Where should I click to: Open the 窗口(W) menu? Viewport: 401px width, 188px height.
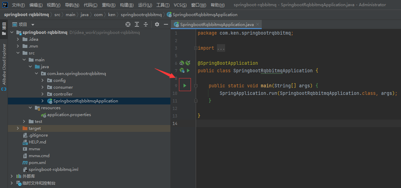coord(199,5)
